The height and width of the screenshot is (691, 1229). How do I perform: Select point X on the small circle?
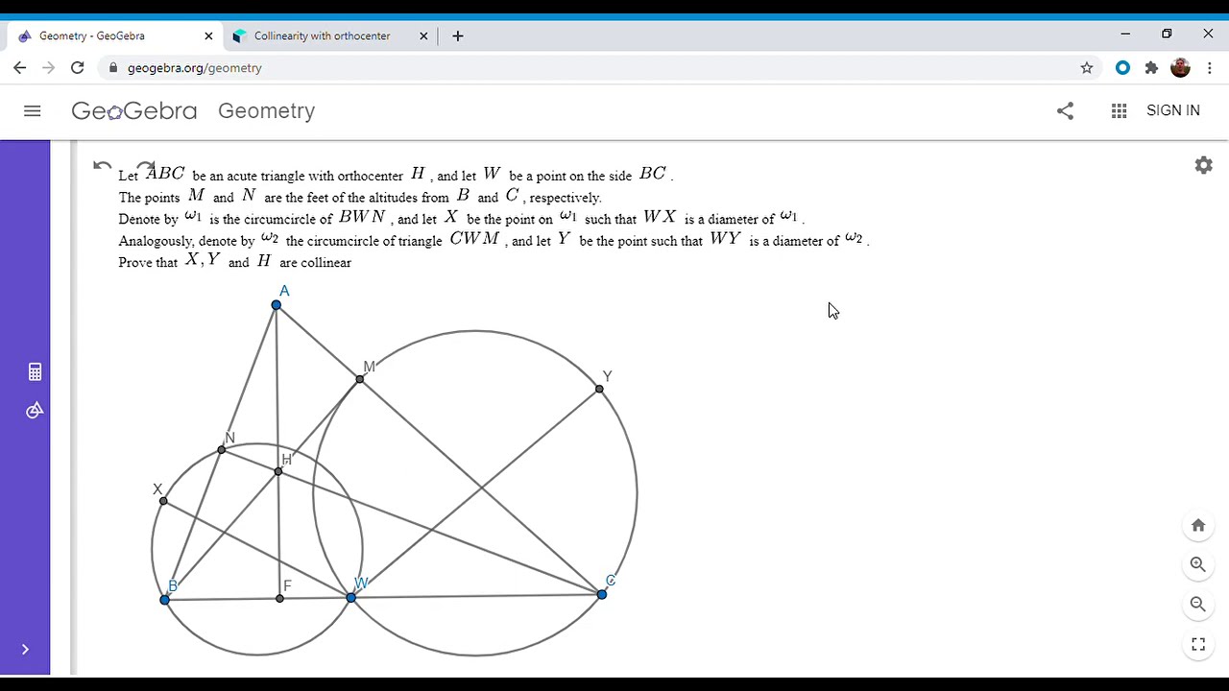(163, 501)
